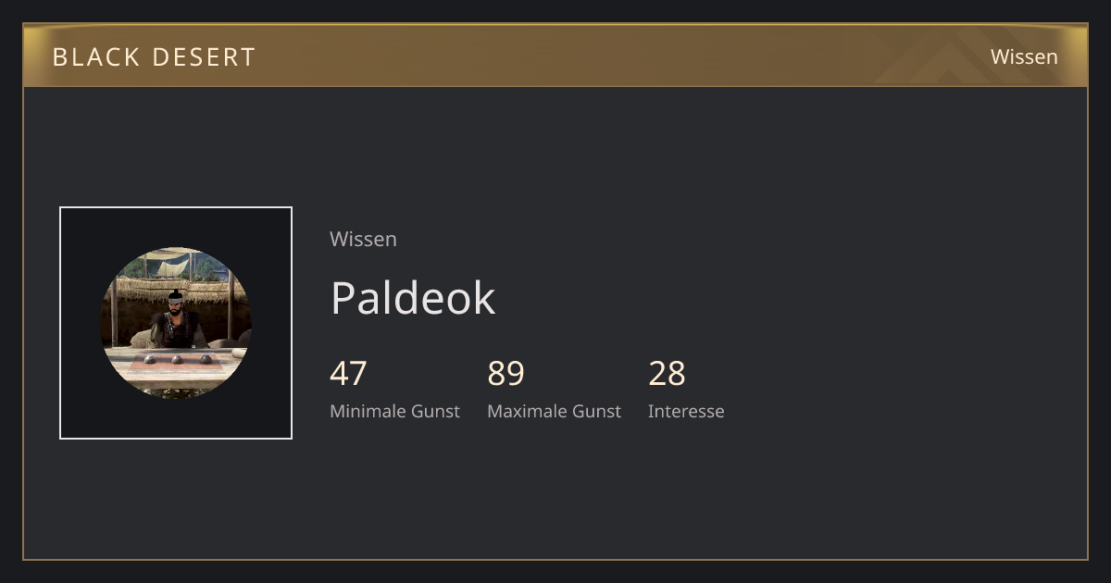Viewport: 1111px width, 583px height.
Task: Select the Maximale Gunst label
Action: [554, 411]
